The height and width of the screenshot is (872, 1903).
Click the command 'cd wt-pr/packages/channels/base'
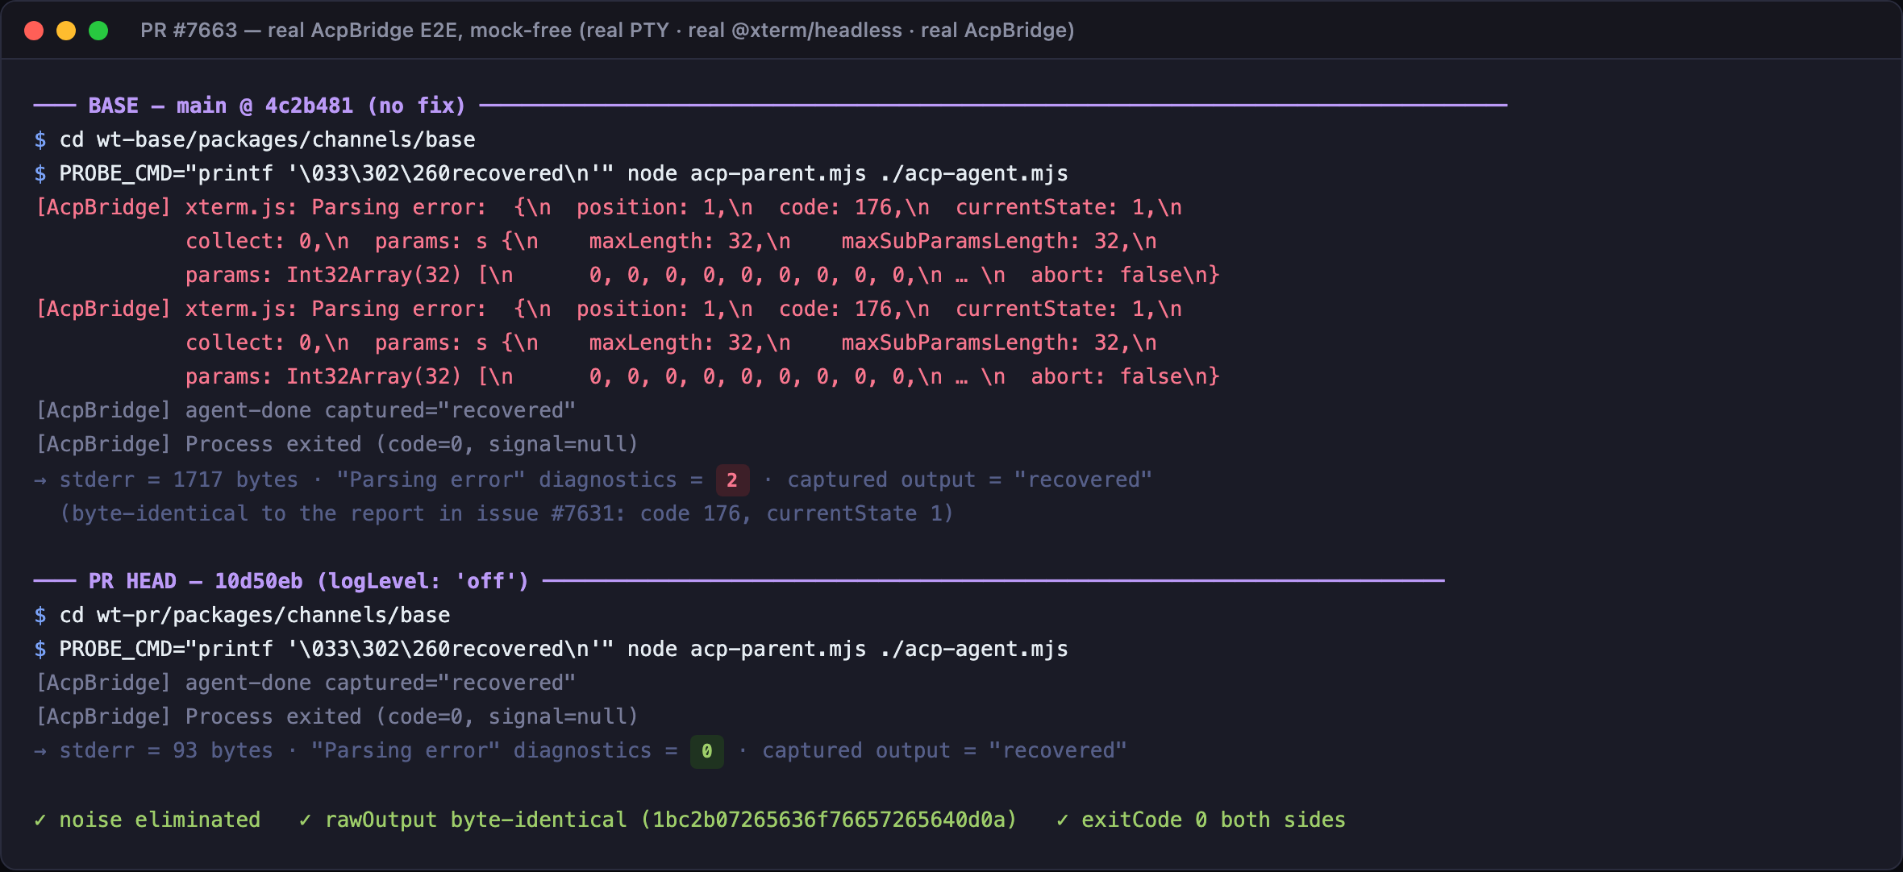(x=255, y=615)
